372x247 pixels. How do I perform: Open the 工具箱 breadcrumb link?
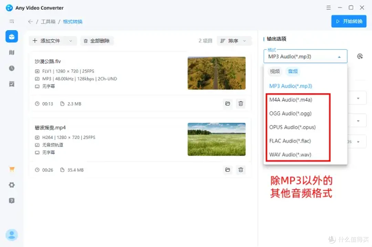click(48, 22)
